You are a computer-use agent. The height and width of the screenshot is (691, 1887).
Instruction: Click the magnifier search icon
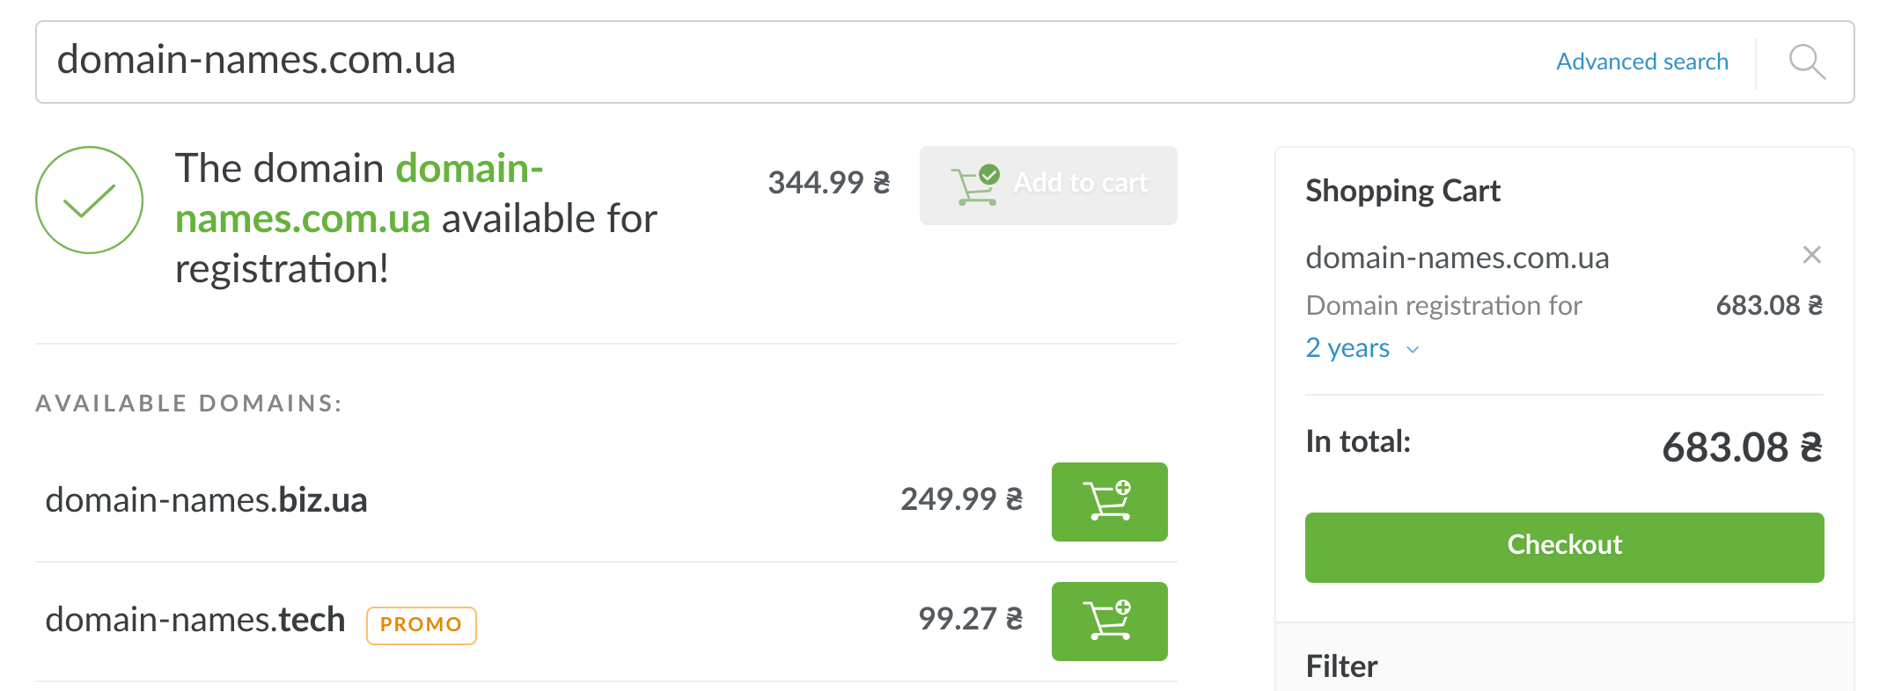(1806, 62)
